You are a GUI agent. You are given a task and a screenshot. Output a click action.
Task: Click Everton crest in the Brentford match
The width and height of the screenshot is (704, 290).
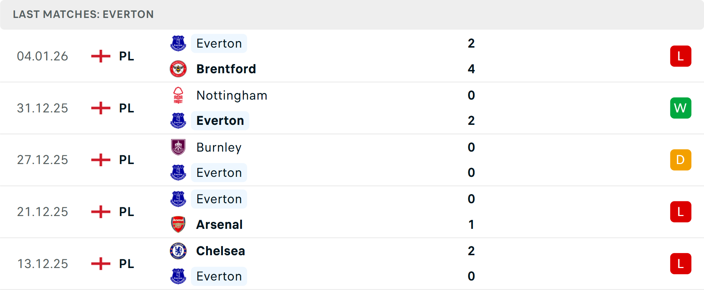pyautogui.click(x=178, y=43)
